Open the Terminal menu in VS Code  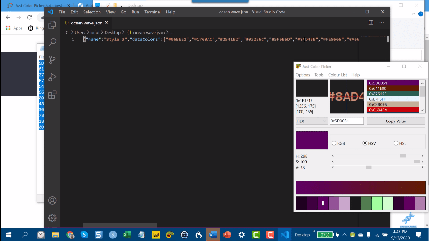(x=153, y=12)
